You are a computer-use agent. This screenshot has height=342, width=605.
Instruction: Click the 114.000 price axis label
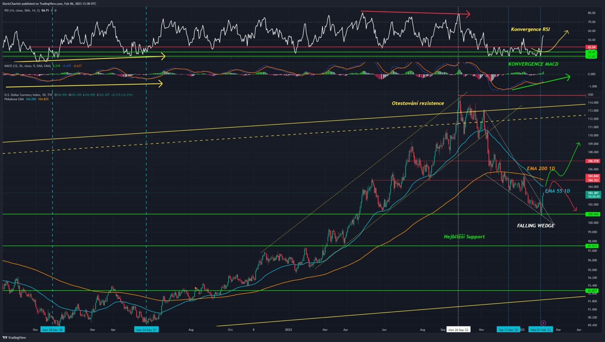(x=593, y=103)
